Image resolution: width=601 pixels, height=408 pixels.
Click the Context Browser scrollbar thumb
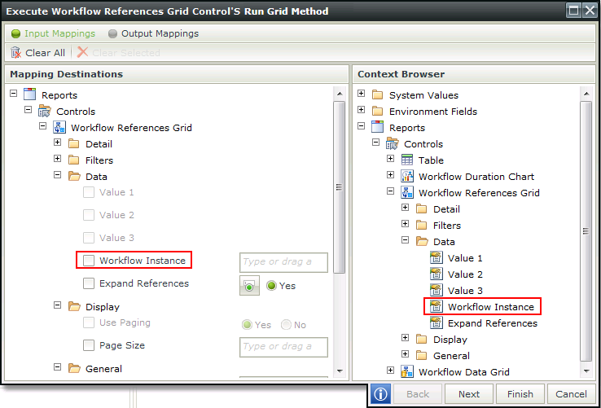(x=586, y=231)
